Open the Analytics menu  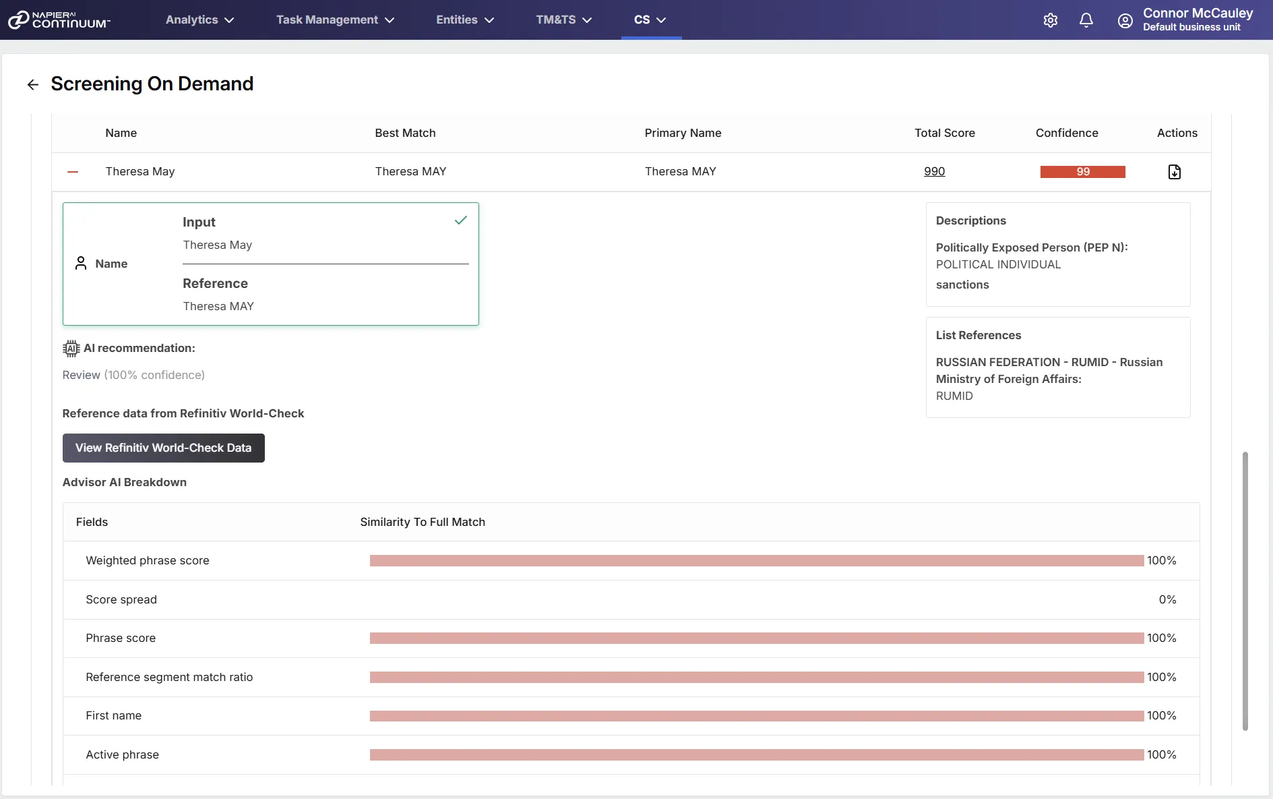tap(199, 20)
